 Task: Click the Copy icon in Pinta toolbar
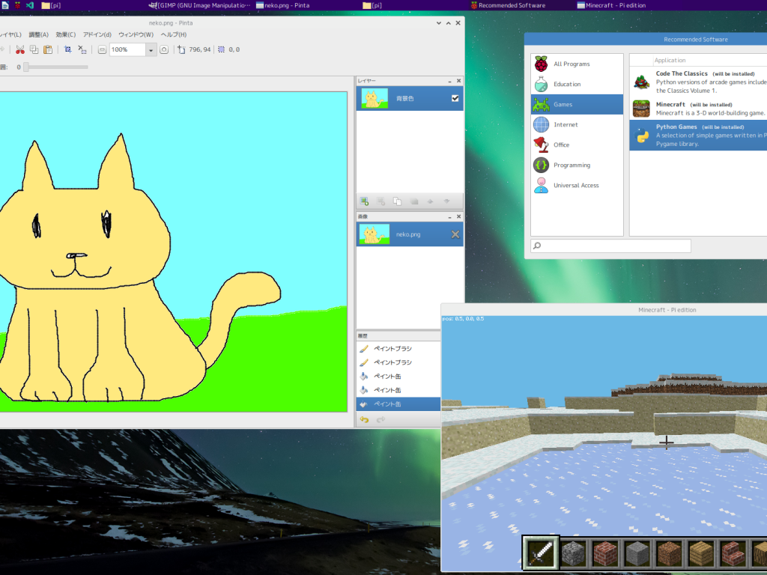(34, 49)
